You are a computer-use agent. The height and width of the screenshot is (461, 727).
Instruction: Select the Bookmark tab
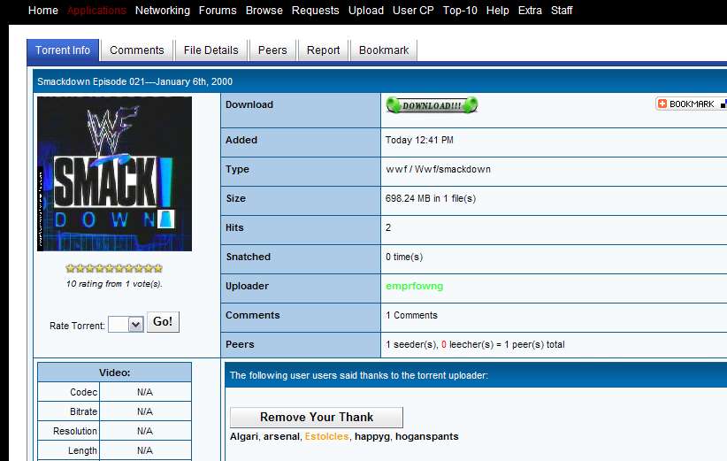[384, 50]
